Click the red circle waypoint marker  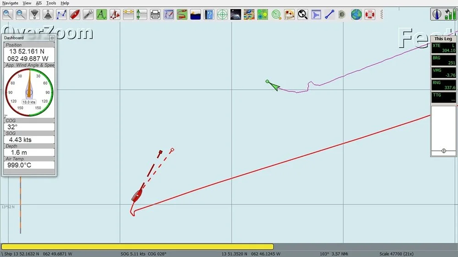(172, 150)
